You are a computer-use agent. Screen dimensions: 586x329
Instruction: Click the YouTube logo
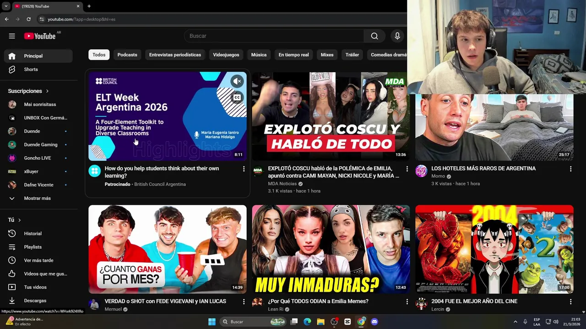40,36
